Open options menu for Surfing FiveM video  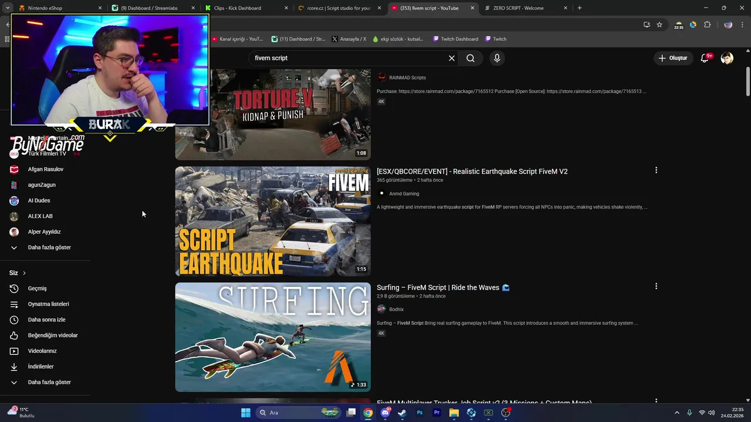tap(656, 286)
